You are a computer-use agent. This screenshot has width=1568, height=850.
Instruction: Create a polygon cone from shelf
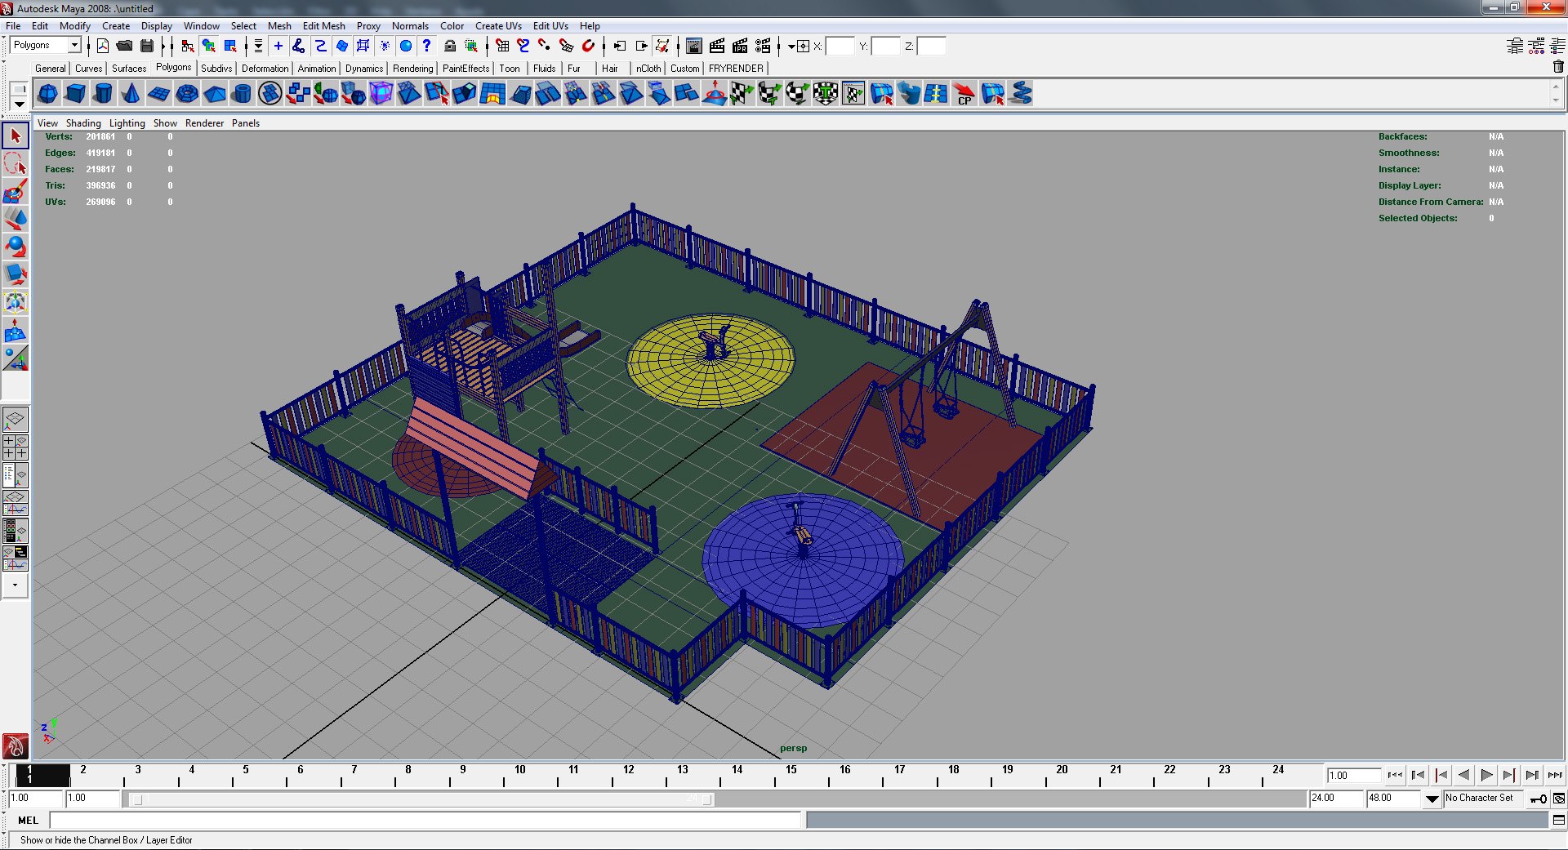point(131,94)
